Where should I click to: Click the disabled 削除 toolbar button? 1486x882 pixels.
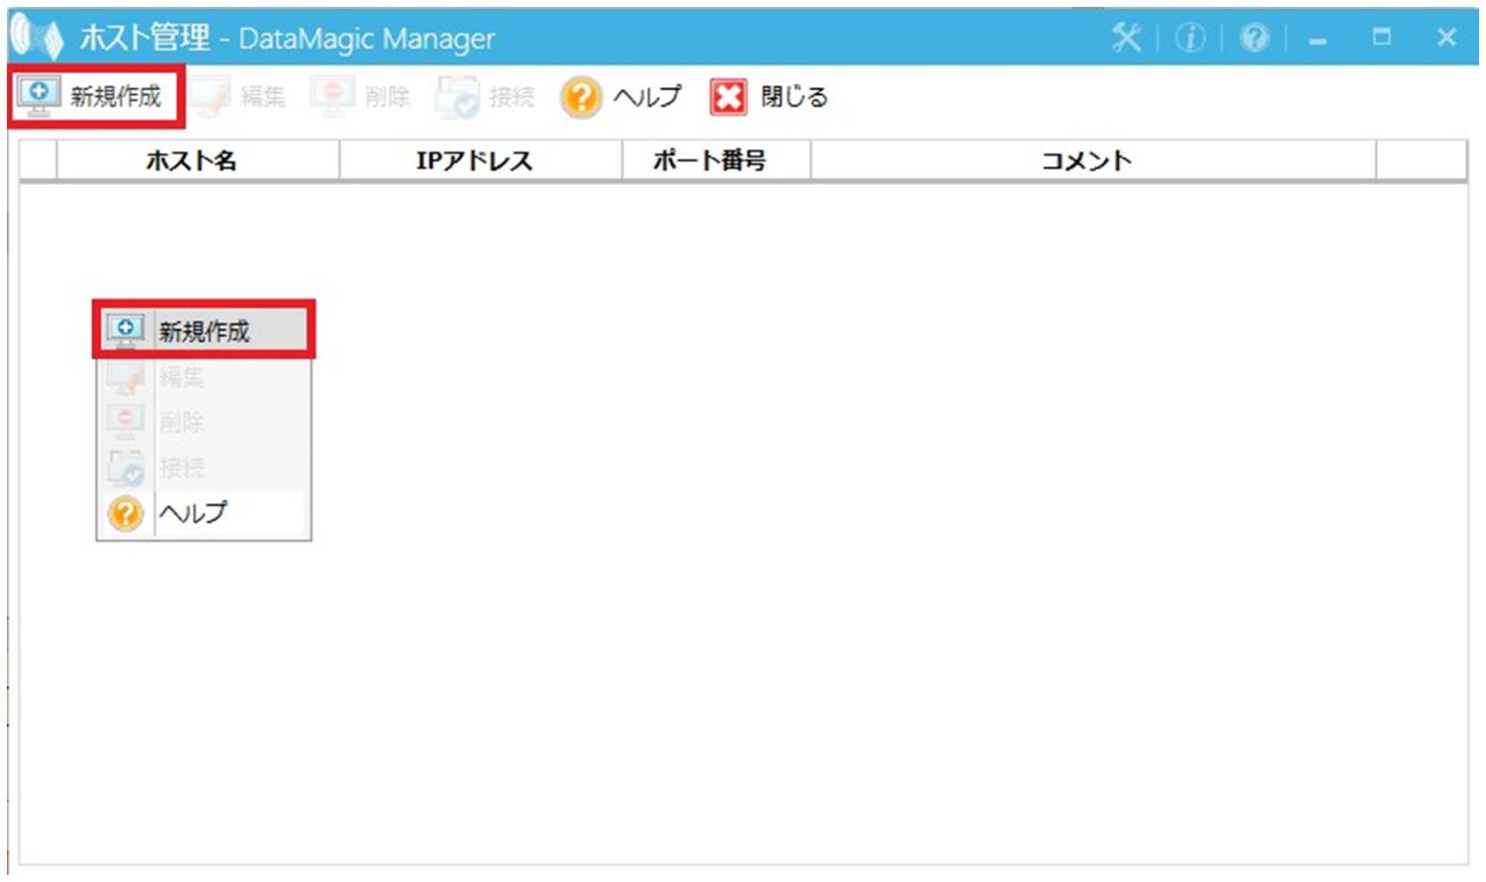pos(361,97)
